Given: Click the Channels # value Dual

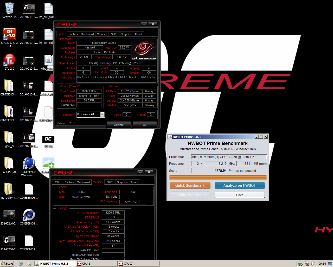Looking at the screenshot, I should [133, 192].
